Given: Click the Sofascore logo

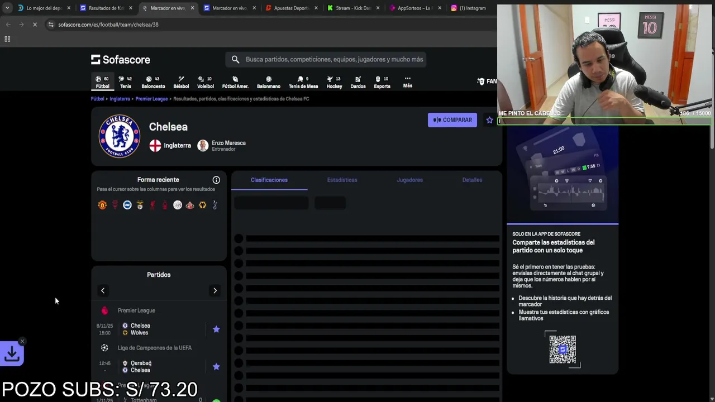Looking at the screenshot, I should pos(121,59).
